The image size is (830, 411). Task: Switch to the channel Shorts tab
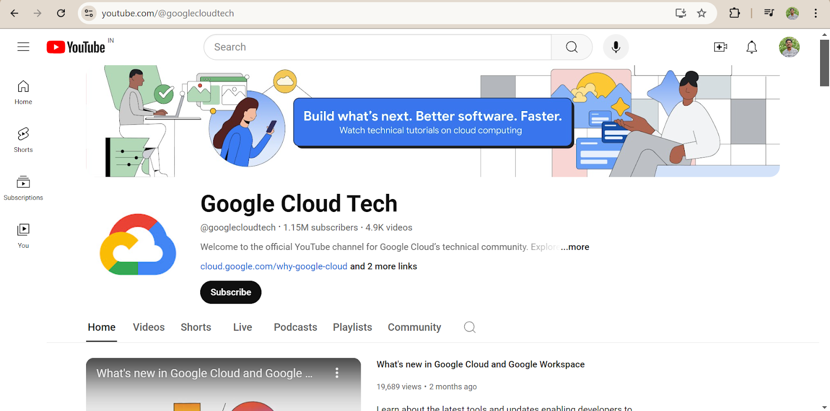click(x=196, y=328)
